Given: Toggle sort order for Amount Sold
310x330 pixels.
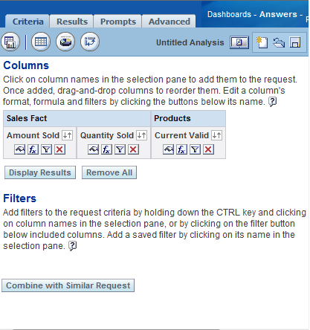Looking at the screenshot, I should click(x=67, y=135).
